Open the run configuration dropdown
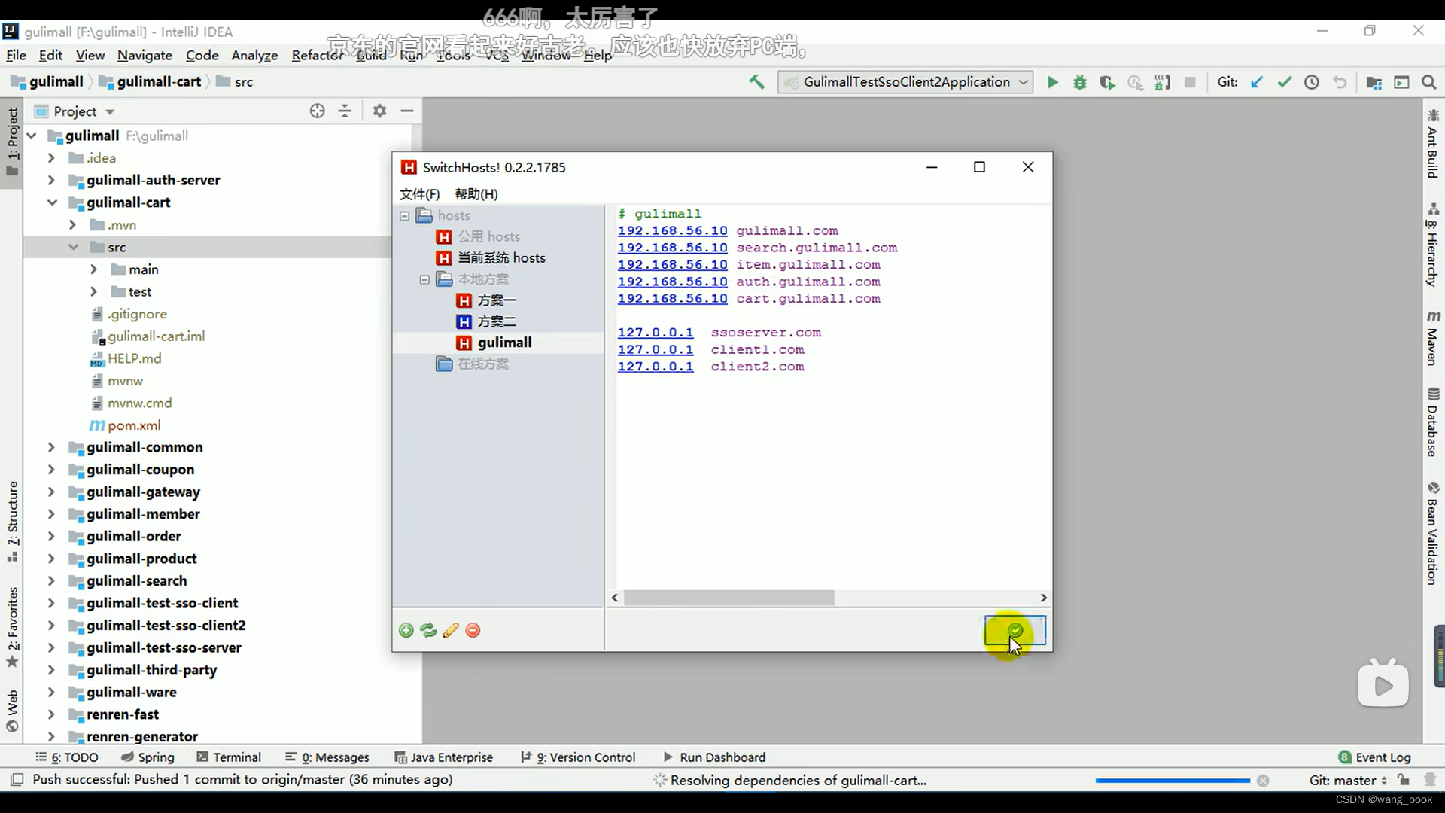1445x813 pixels. [x=905, y=82]
